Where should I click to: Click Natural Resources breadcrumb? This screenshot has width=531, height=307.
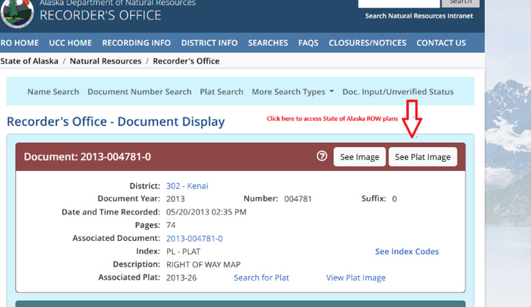(x=106, y=61)
